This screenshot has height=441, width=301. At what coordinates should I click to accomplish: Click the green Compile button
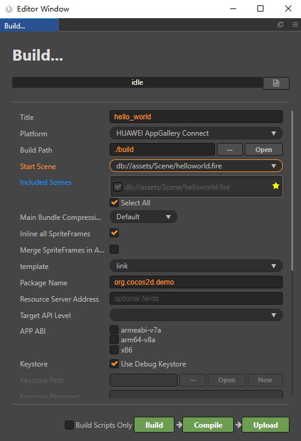208,425
